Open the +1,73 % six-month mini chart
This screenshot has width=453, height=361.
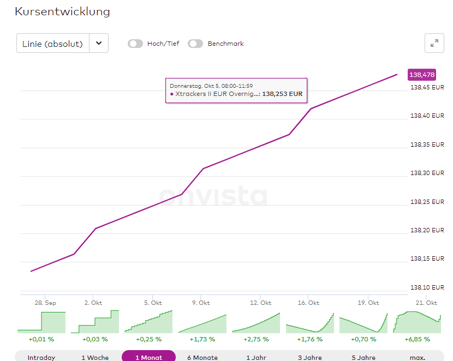202,322
